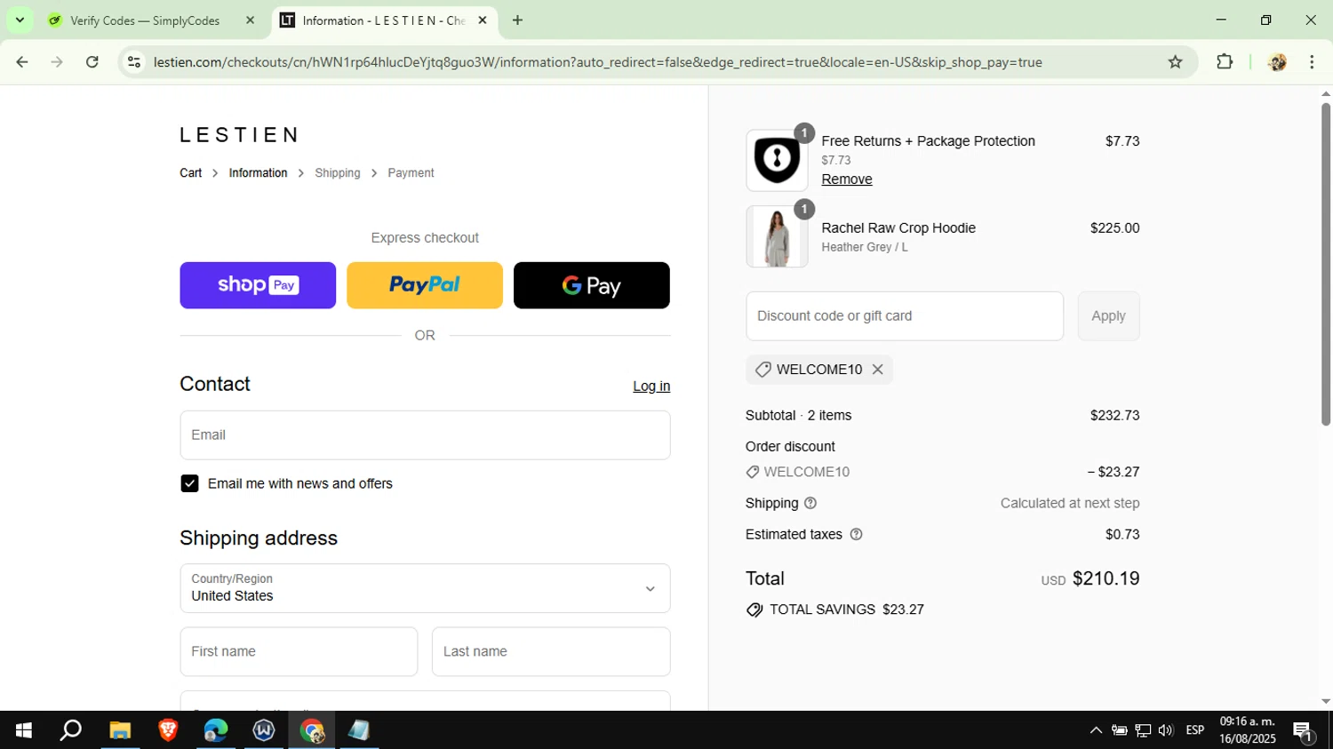
Task: Click the Subtotal 2 items text
Action: [798, 416]
